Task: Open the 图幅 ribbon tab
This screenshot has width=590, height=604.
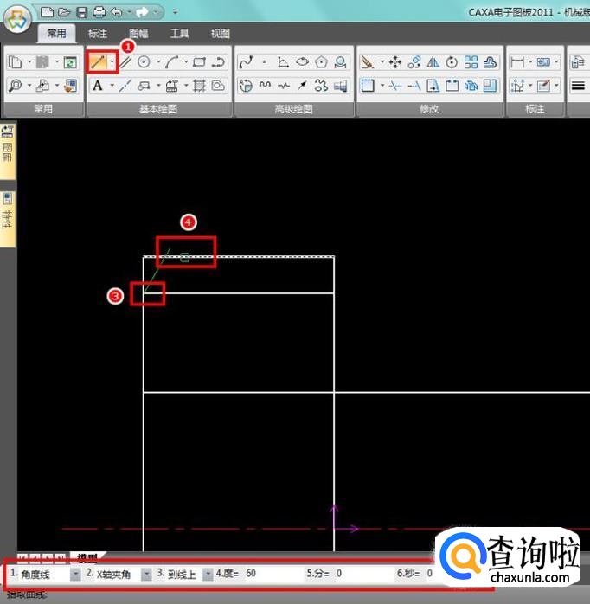Action: [x=138, y=34]
